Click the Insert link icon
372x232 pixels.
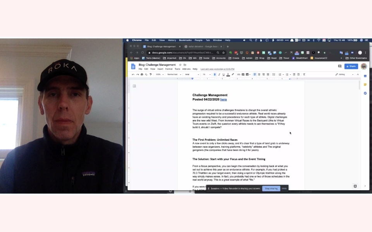pos(239,75)
